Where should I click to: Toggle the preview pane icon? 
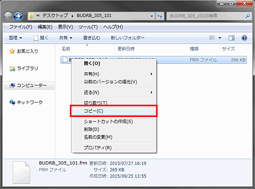click(232, 38)
